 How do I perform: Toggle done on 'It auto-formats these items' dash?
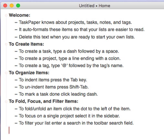coord(16,30)
